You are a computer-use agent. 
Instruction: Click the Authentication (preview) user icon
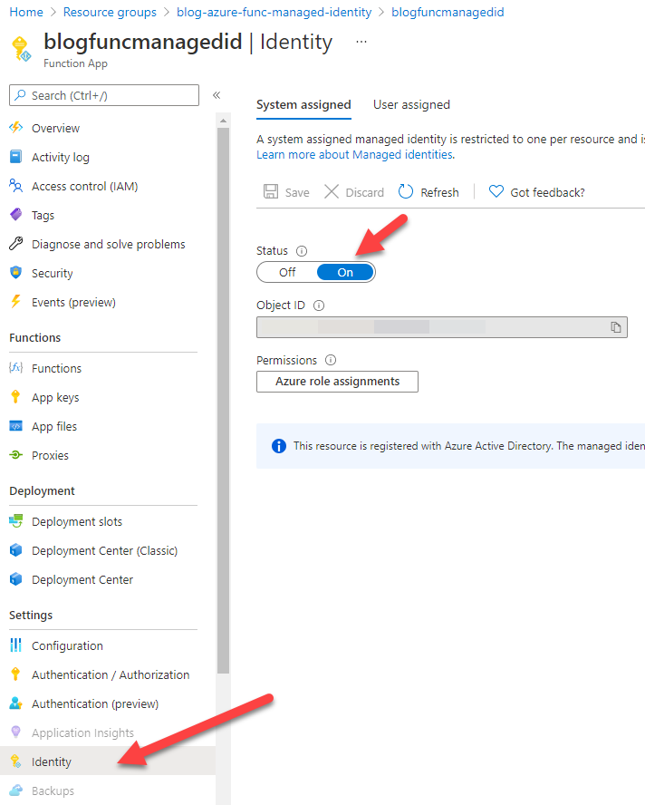[16, 703]
